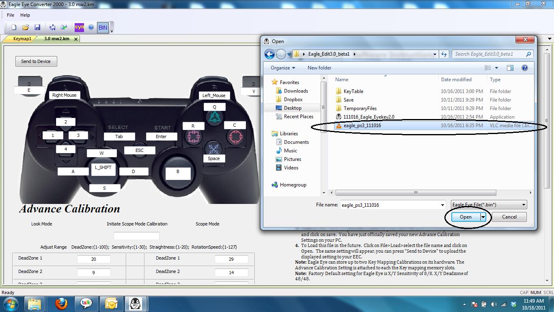Viewport: 554px width, 312px height.
Task: Click the Right Mouse key mapping field
Action: click(64, 95)
